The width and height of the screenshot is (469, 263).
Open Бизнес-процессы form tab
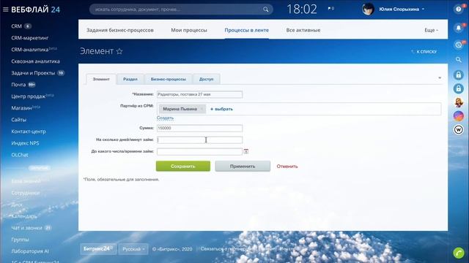coord(169,80)
